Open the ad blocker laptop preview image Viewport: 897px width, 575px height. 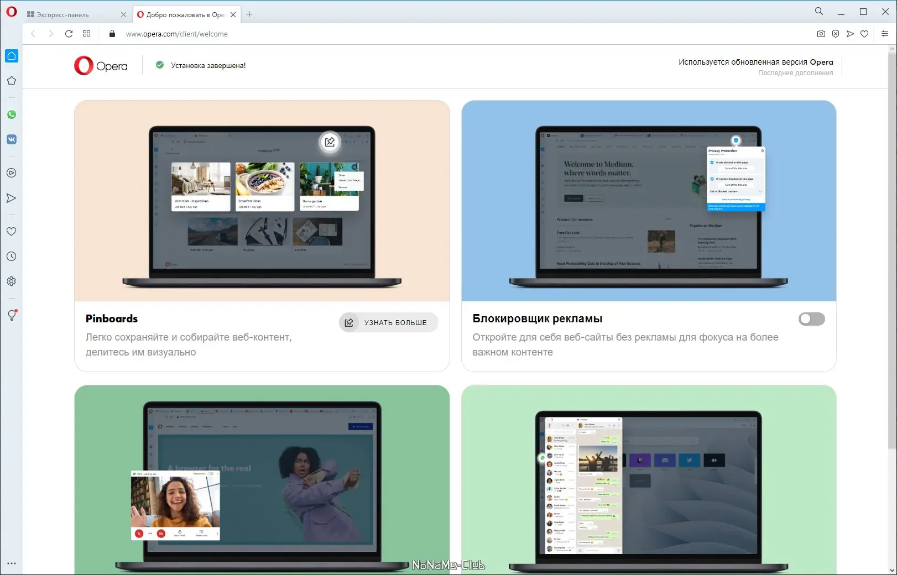[x=649, y=201]
